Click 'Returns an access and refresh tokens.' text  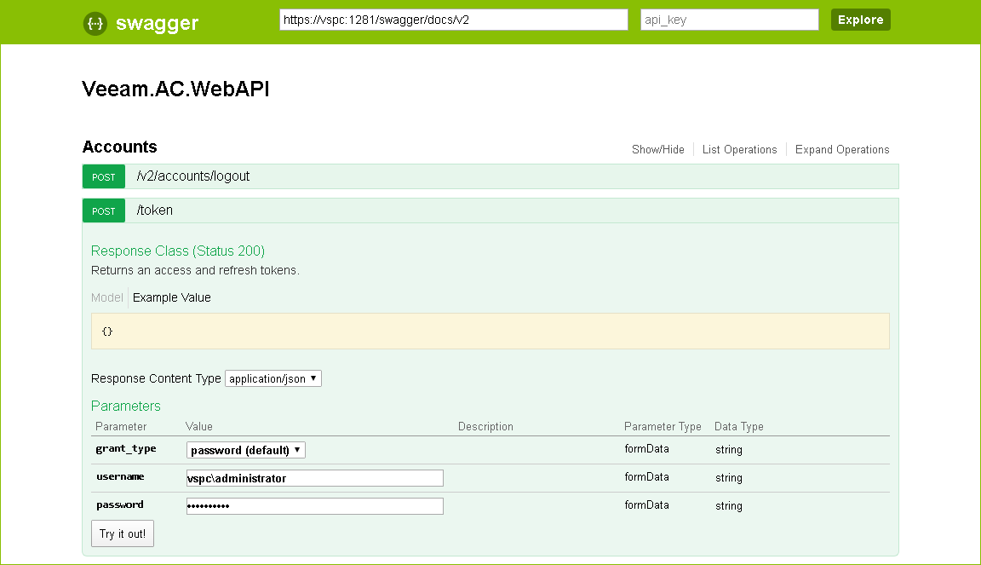pyautogui.click(x=195, y=271)
